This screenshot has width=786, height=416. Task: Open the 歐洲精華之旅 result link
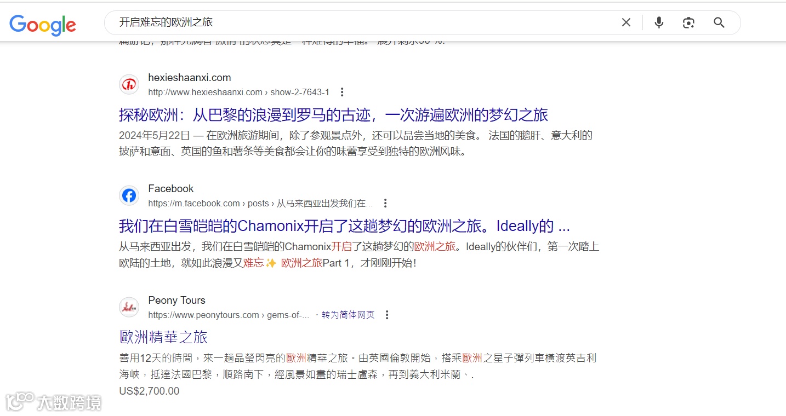[163, 337]
